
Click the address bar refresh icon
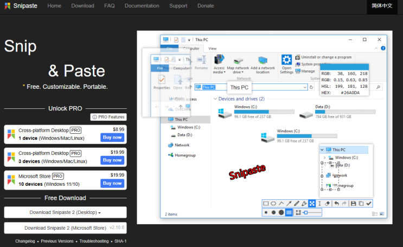tap(311, 87)
